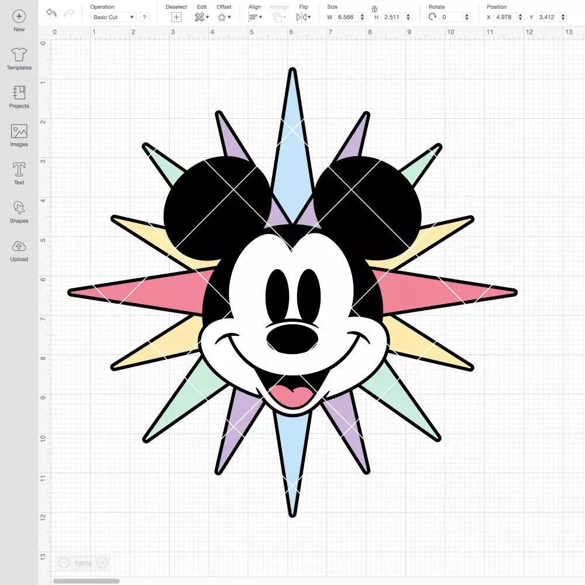The width and height of the screenshot is (585, 585).
Task: Expand the Offset dropdown
Action: (224, 17)
